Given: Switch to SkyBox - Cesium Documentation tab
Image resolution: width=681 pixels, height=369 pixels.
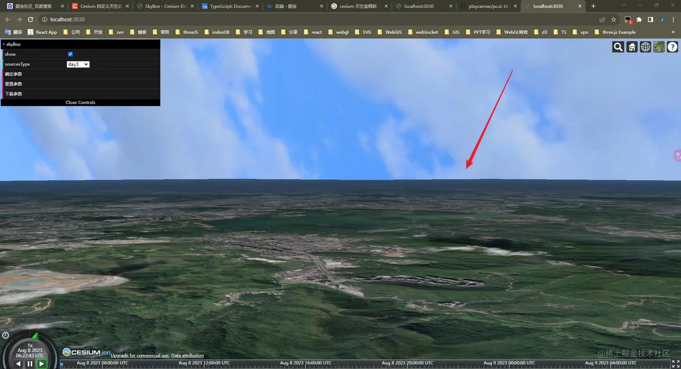Looking at the screenshot, I should click(165, 6).
